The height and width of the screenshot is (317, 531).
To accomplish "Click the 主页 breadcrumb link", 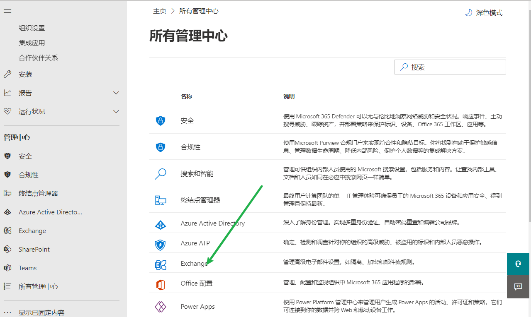I will 160,11.
